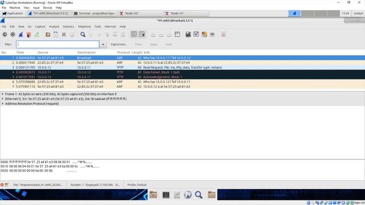365x205 pixels.
Task: Reset zoom to normal size icon
Action: coord(169,35)
